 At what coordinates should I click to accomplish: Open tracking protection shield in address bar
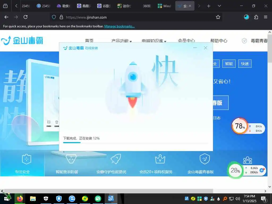coord(54,17)
